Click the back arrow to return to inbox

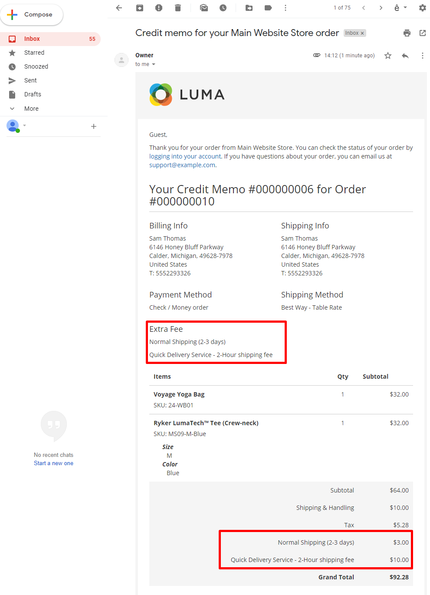coord(119,8)
